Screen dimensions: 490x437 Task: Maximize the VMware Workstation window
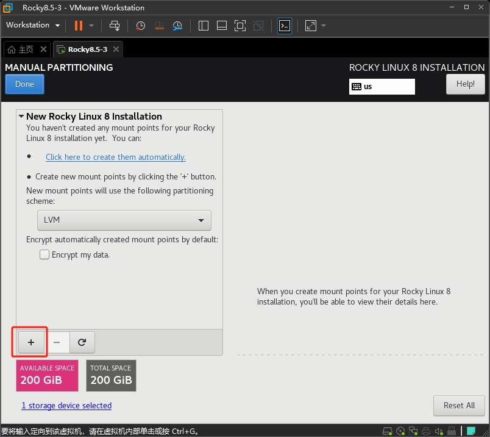pos(466,7)
